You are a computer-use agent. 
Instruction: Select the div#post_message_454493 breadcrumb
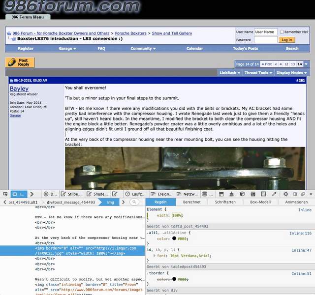point(71,202)
